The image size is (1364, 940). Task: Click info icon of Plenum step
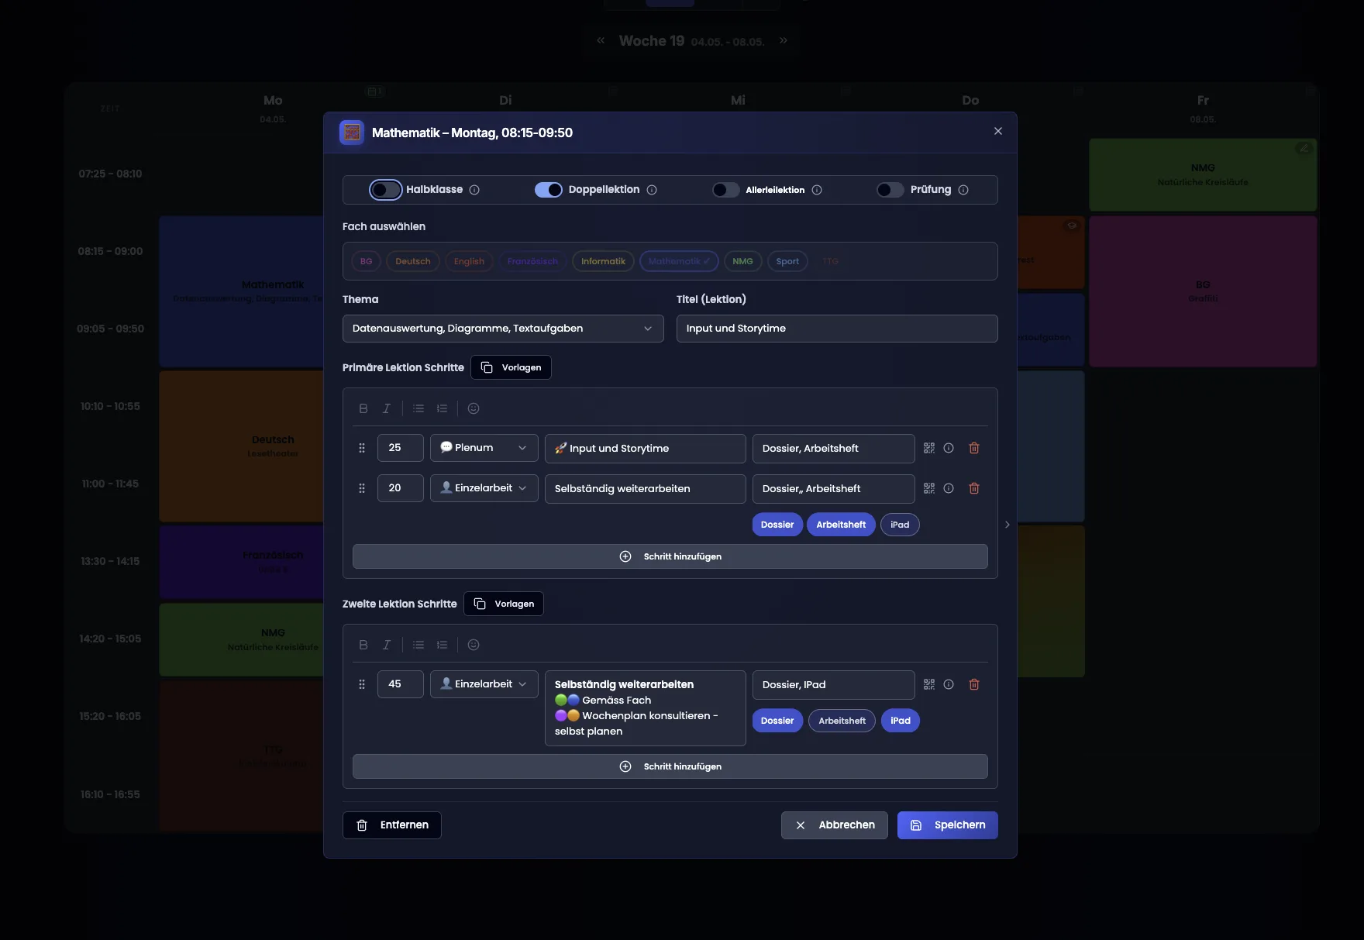(x=949, y=448)
